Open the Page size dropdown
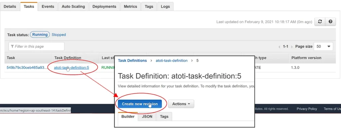 323,46
